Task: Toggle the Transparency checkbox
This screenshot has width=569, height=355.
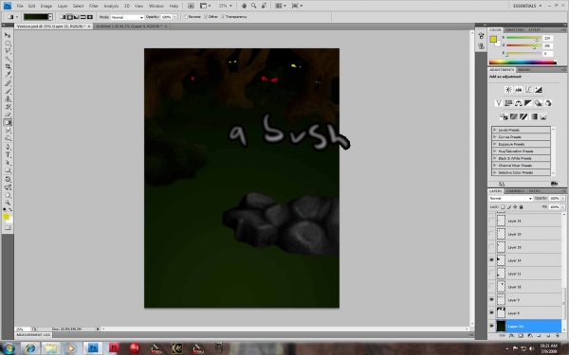Action: (223, 17)
